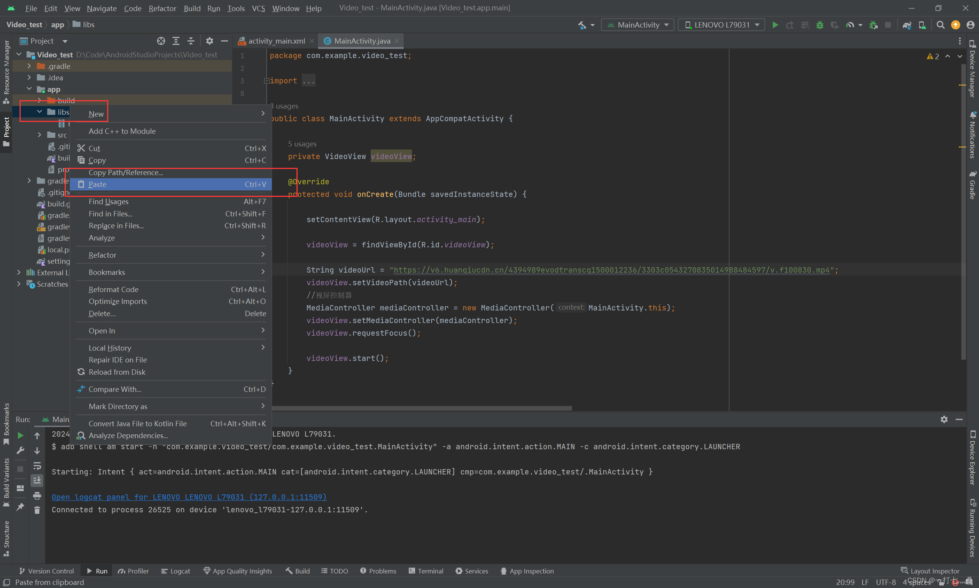Click the Search Everywhere magnifier icon
The height and width of the screenshot is (588, 979).
(x=940, y=25)
